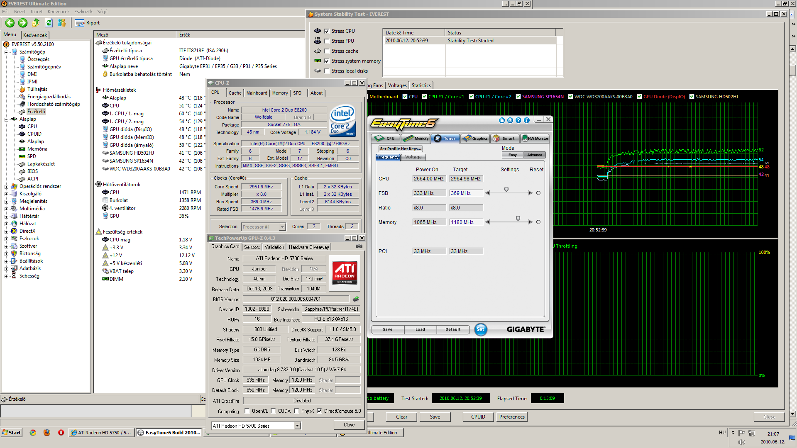The image size is (797, 448).
Task: Select Érzékelő in the EVEREST tree
Action: (x=36, y=112)
